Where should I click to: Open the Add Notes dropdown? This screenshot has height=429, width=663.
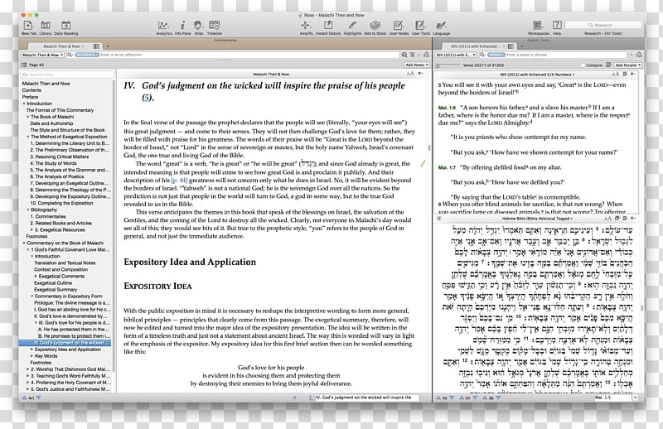pyautogui.click(x=417, y=65)
